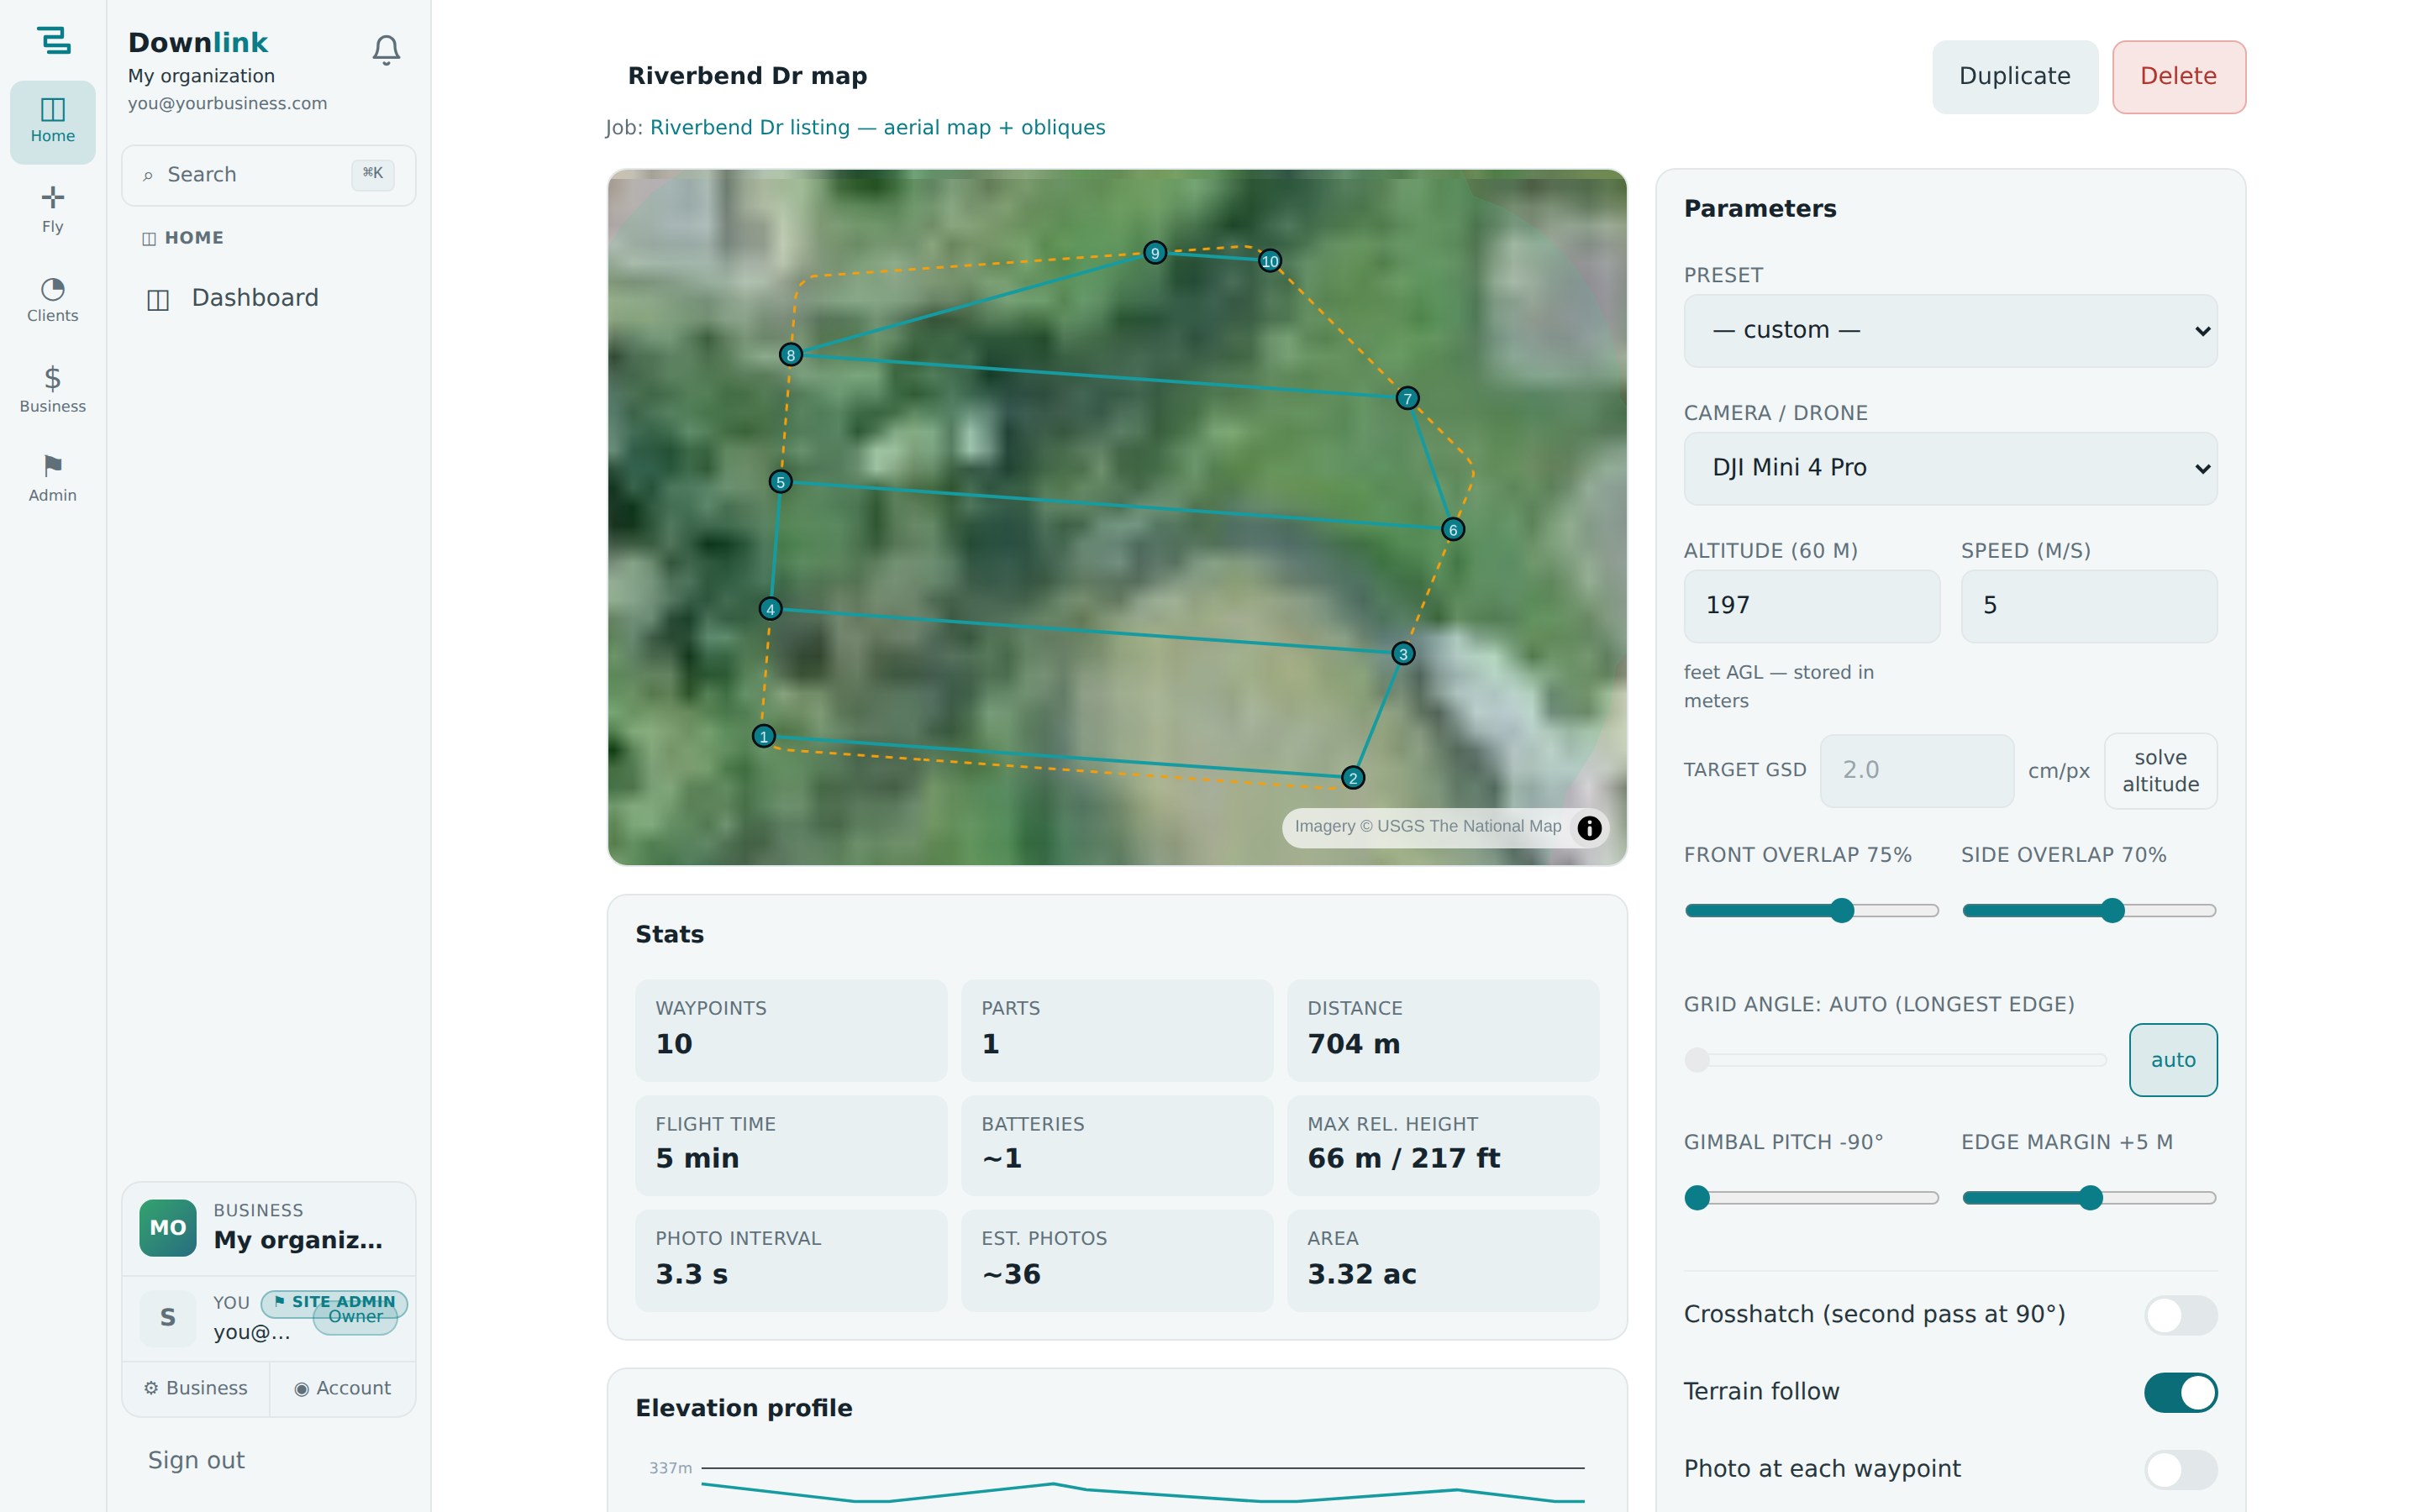The width and height of the screenshot is (2420, 1512).
Task: Click the Site Admin badge
Action: coord(334,1301)
